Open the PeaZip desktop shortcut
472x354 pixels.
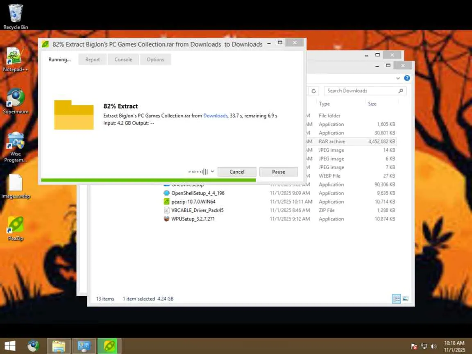click(15, 229)
